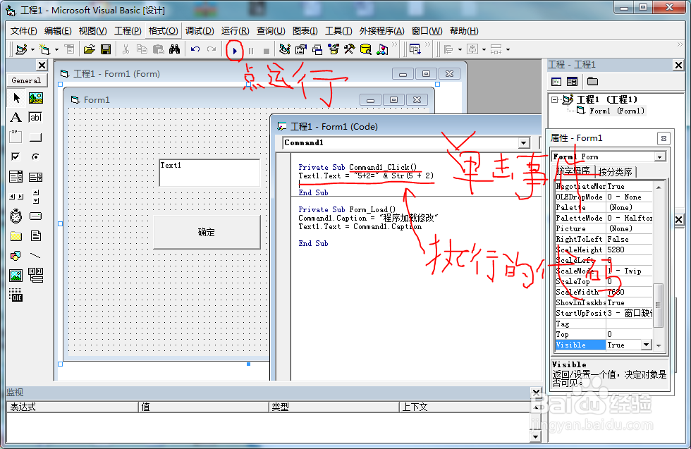The image size is (691, 449).
Task: Click the Form Layout Window icon
Action: click(x=317, y=49)
